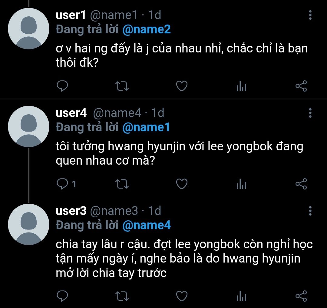View analytics for user3's tweet

point(242,296)
